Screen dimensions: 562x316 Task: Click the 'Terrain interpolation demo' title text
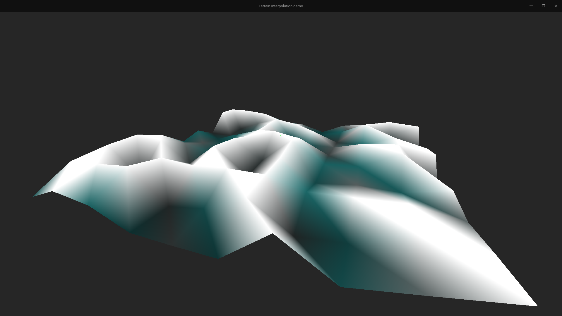280,6
